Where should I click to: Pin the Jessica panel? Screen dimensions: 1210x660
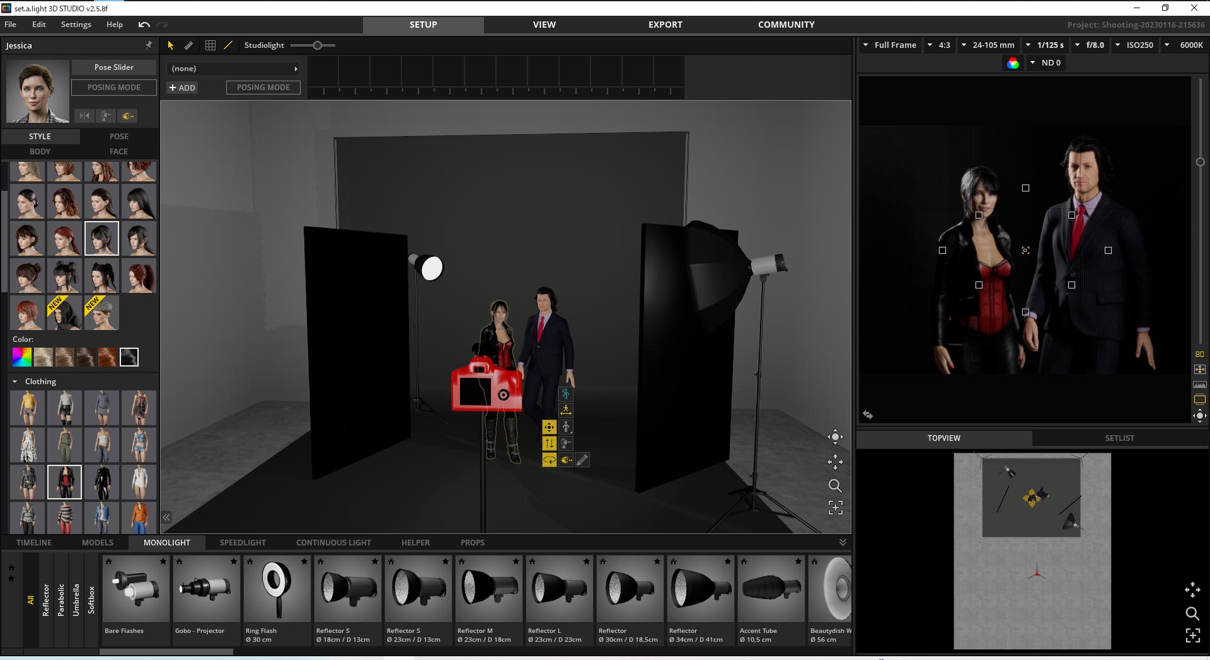point(149,45)
